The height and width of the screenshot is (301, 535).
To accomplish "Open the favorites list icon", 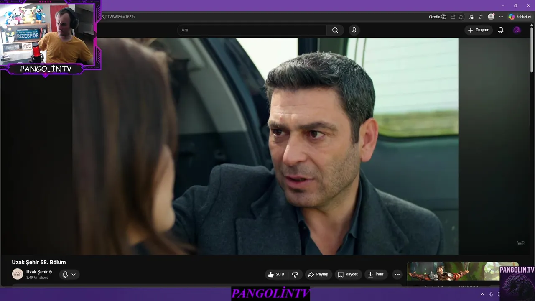I will 481,17.
